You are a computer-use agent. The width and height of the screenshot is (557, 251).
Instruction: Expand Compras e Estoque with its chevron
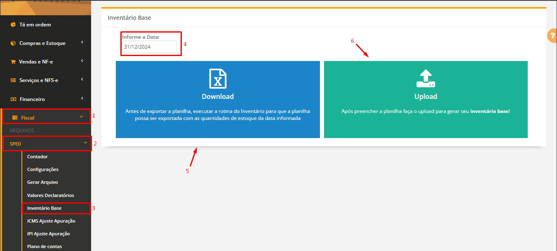coord(82,42)
